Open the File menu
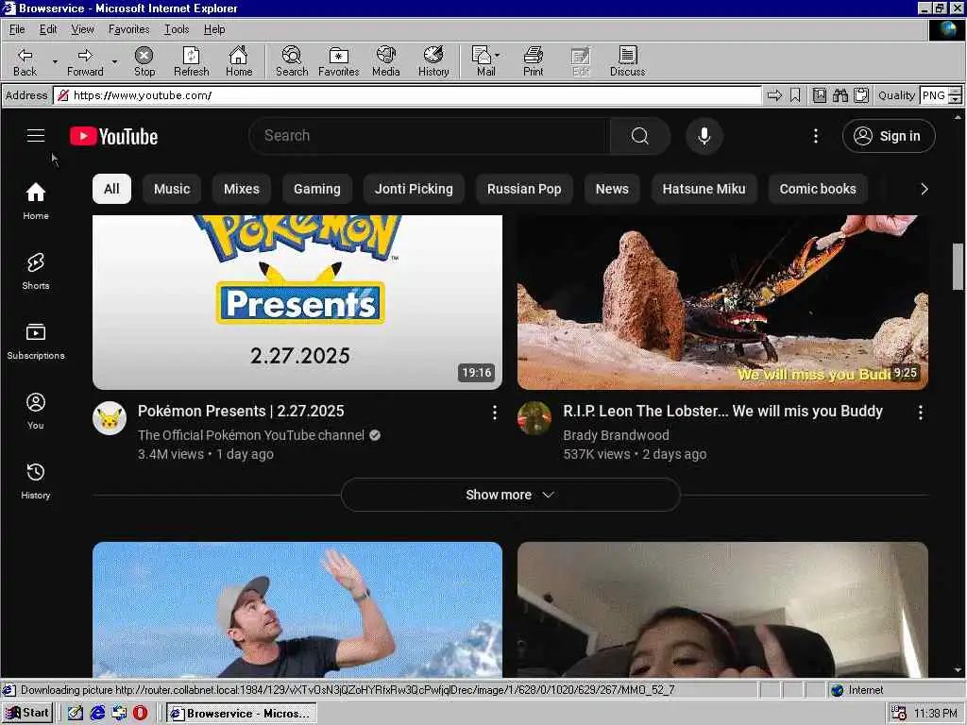Viewport: 967px width, 725px height. [x=17, y=29]
